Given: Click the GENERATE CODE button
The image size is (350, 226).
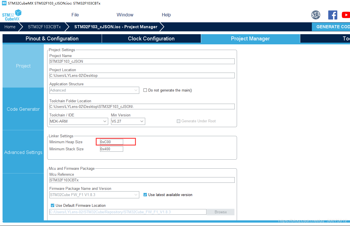Looking at the screenshot, I should click(x=331, y=27).
